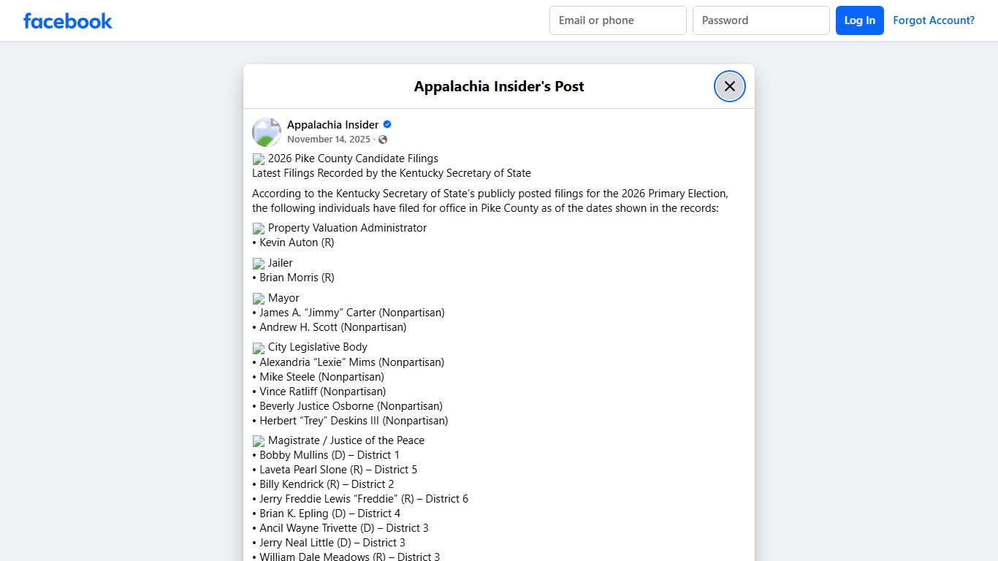The image size is (998, 561).
Task: Open Appalachia Insider's profile name
Action: (332, 124)
